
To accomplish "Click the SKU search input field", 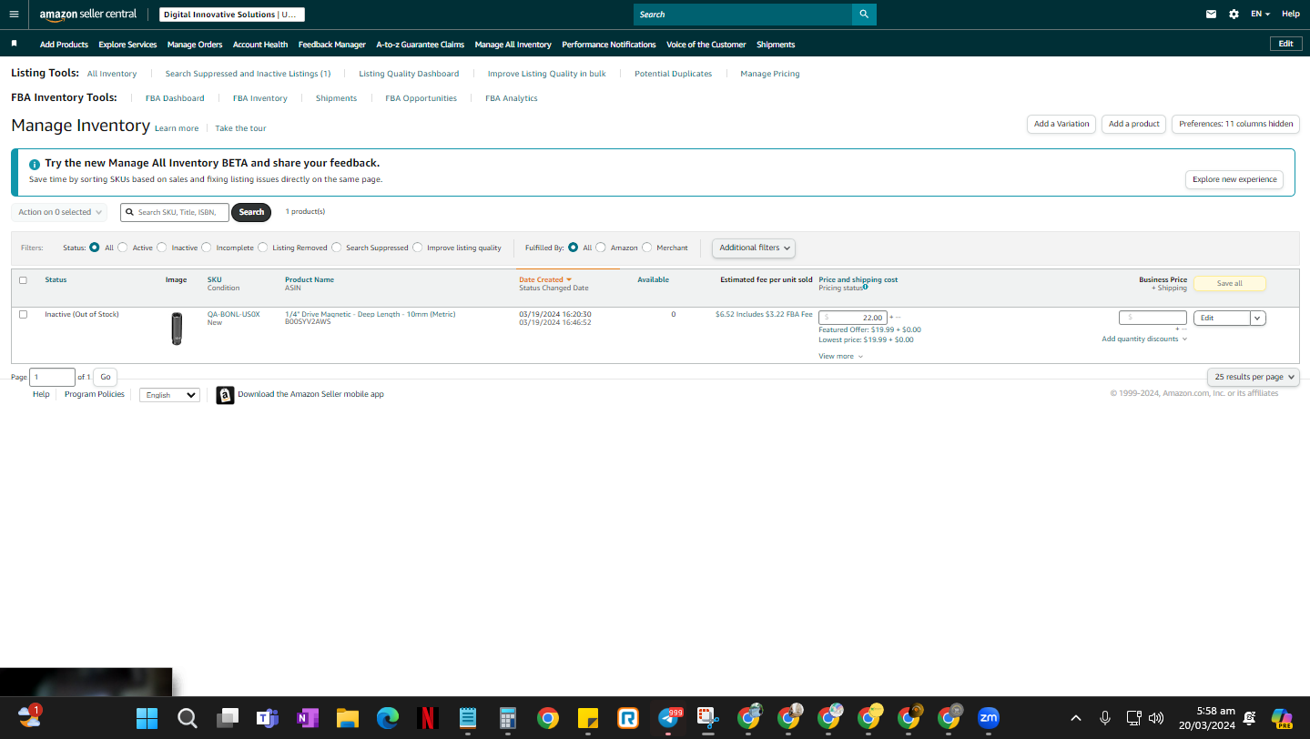I will (x=175, y=212).
